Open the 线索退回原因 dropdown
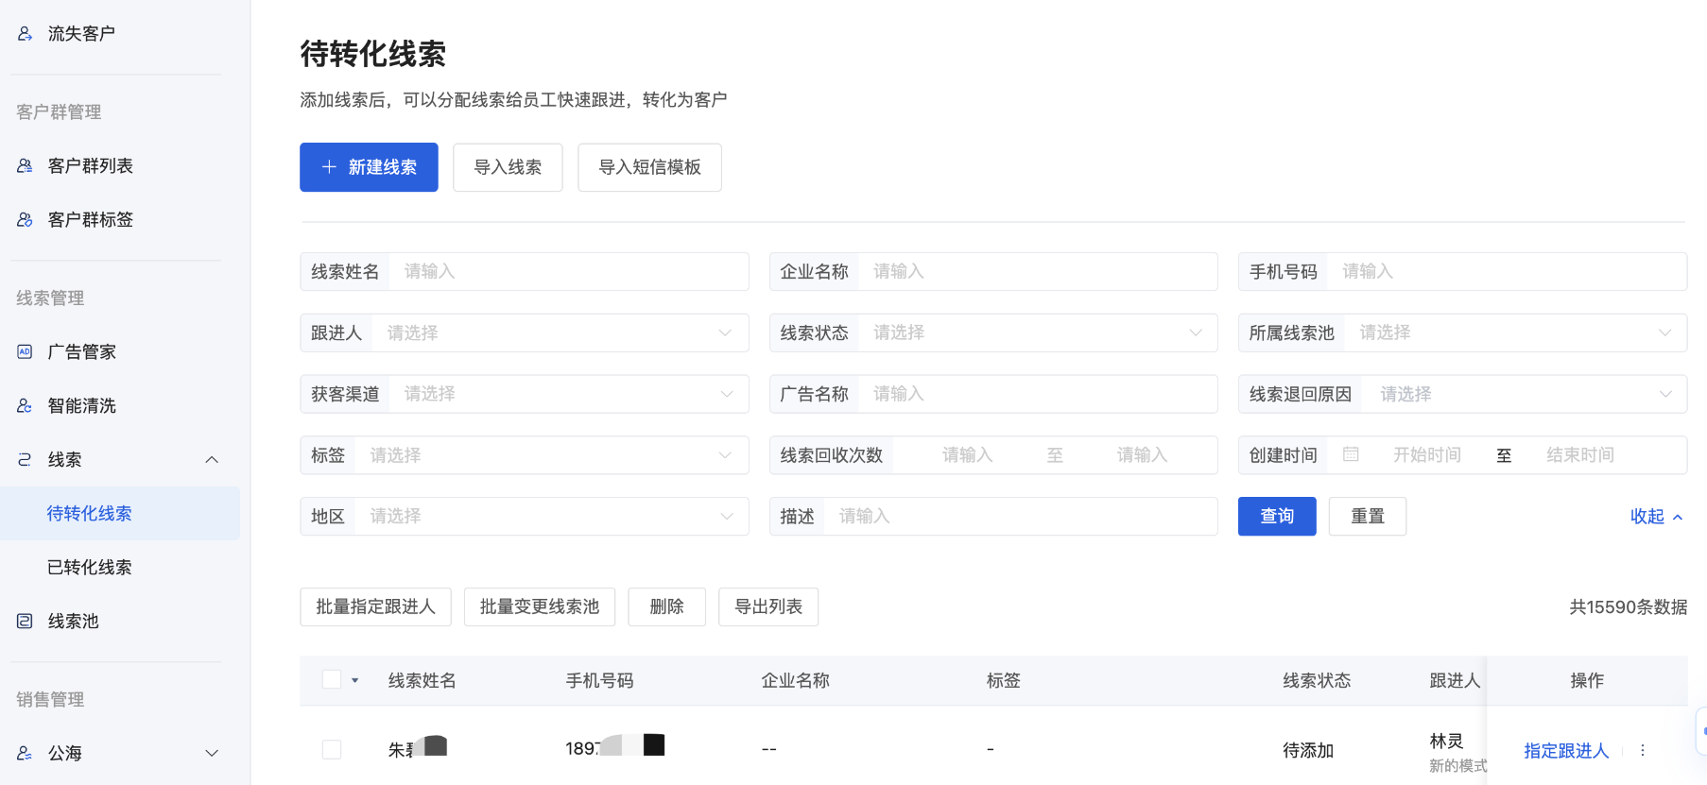This screenshot has height=785, width=1707. (x=1463, y=394)
